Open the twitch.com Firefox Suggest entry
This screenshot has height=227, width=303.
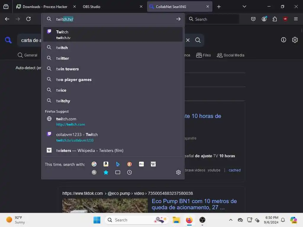click(113, 121)
